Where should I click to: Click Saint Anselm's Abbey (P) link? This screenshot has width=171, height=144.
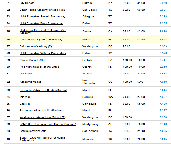pyautogui.click(x=36, y=46)
